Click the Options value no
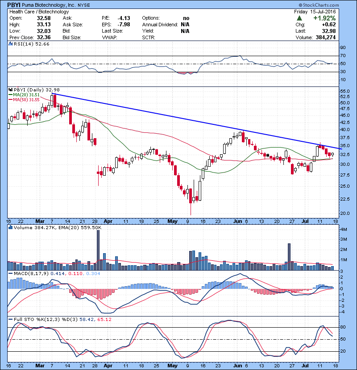Screen dimensions: 357x370 tap(186, 18)
